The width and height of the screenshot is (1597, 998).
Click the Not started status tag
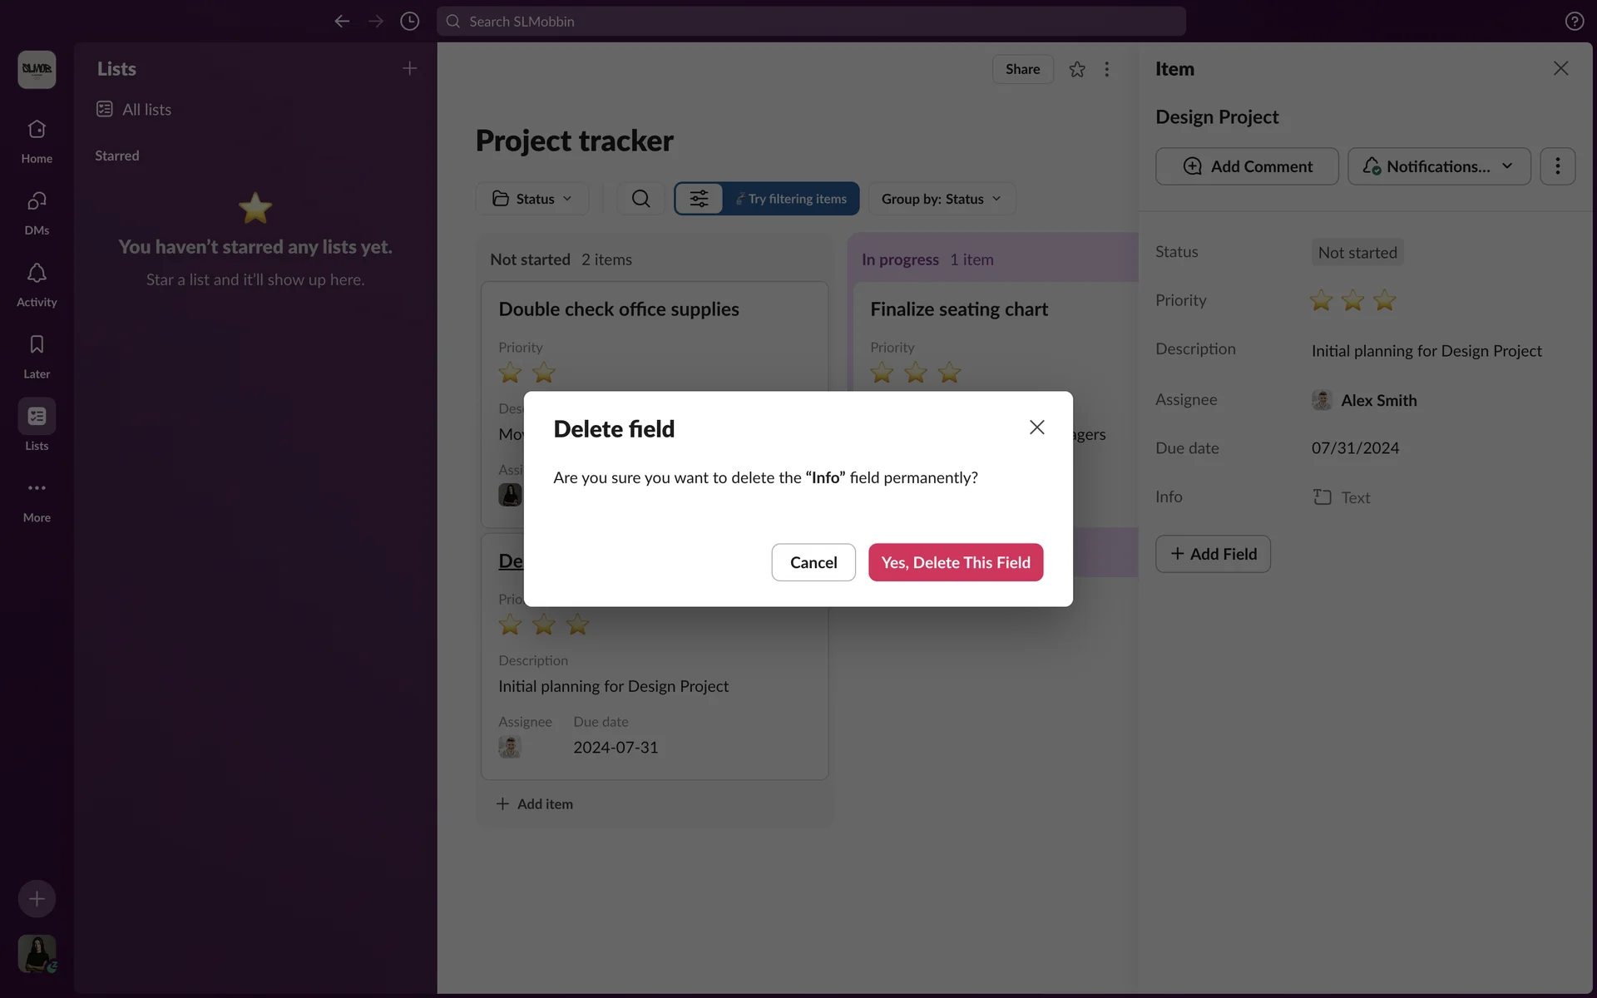point(1357,253)
